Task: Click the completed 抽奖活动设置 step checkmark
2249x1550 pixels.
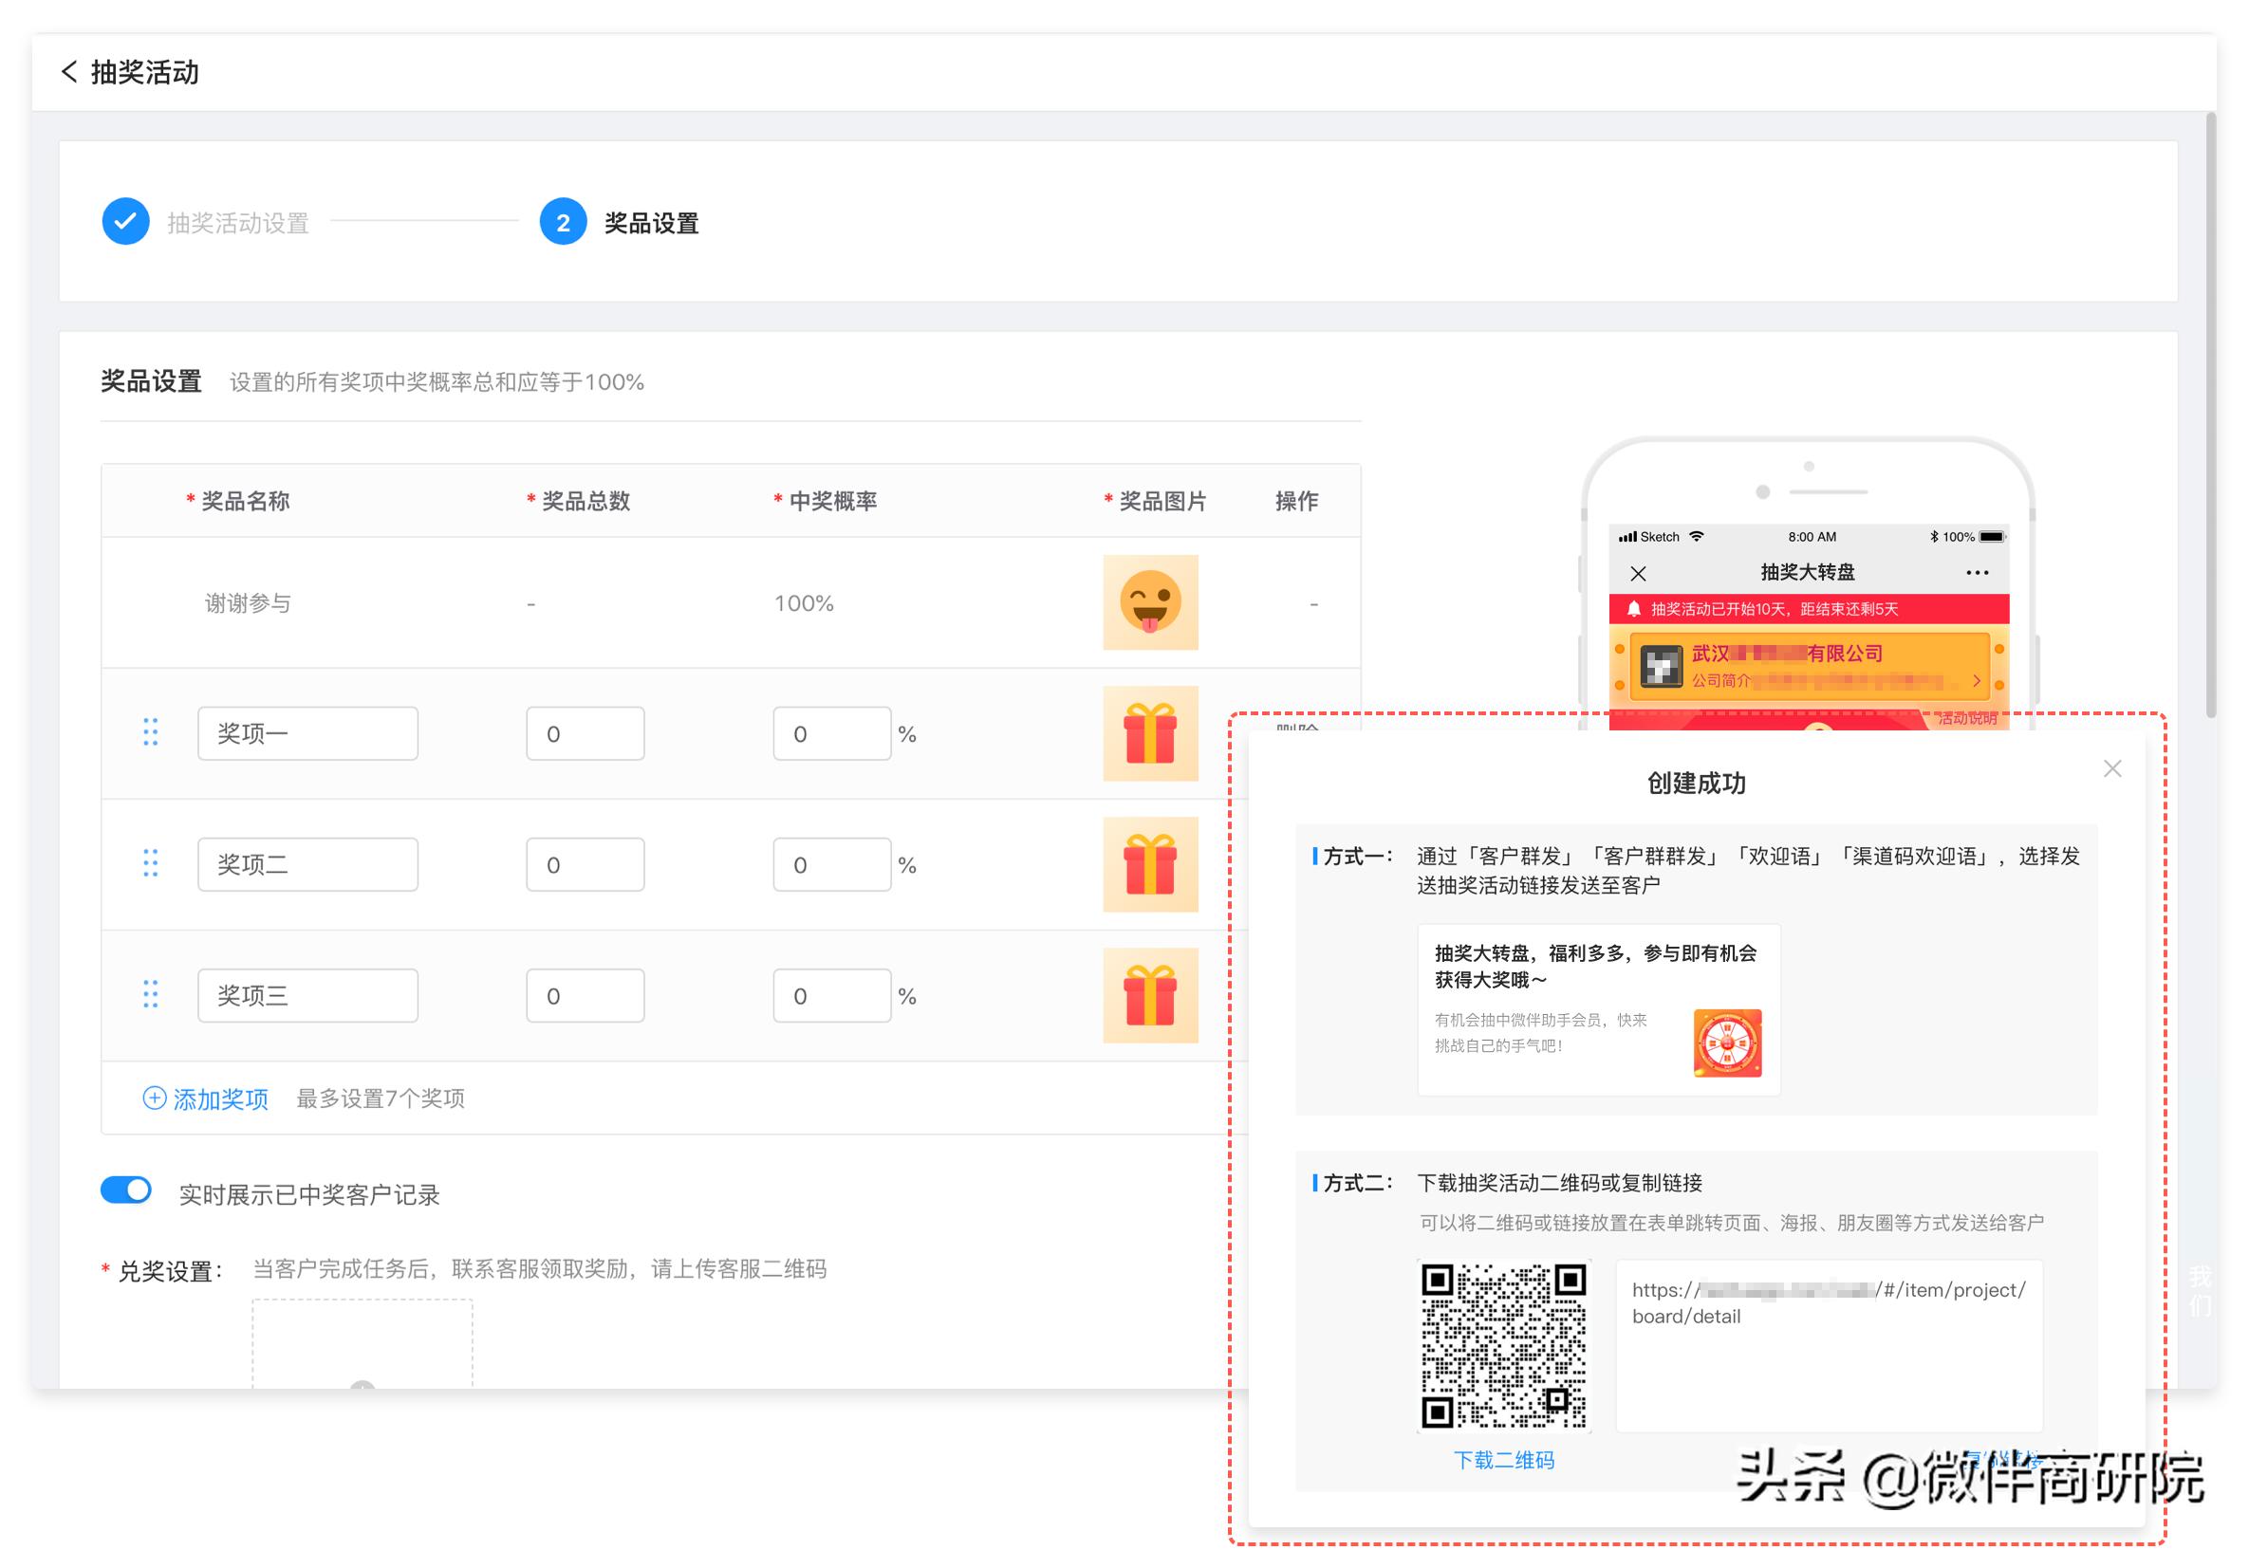Action: (x=124, y=222)
